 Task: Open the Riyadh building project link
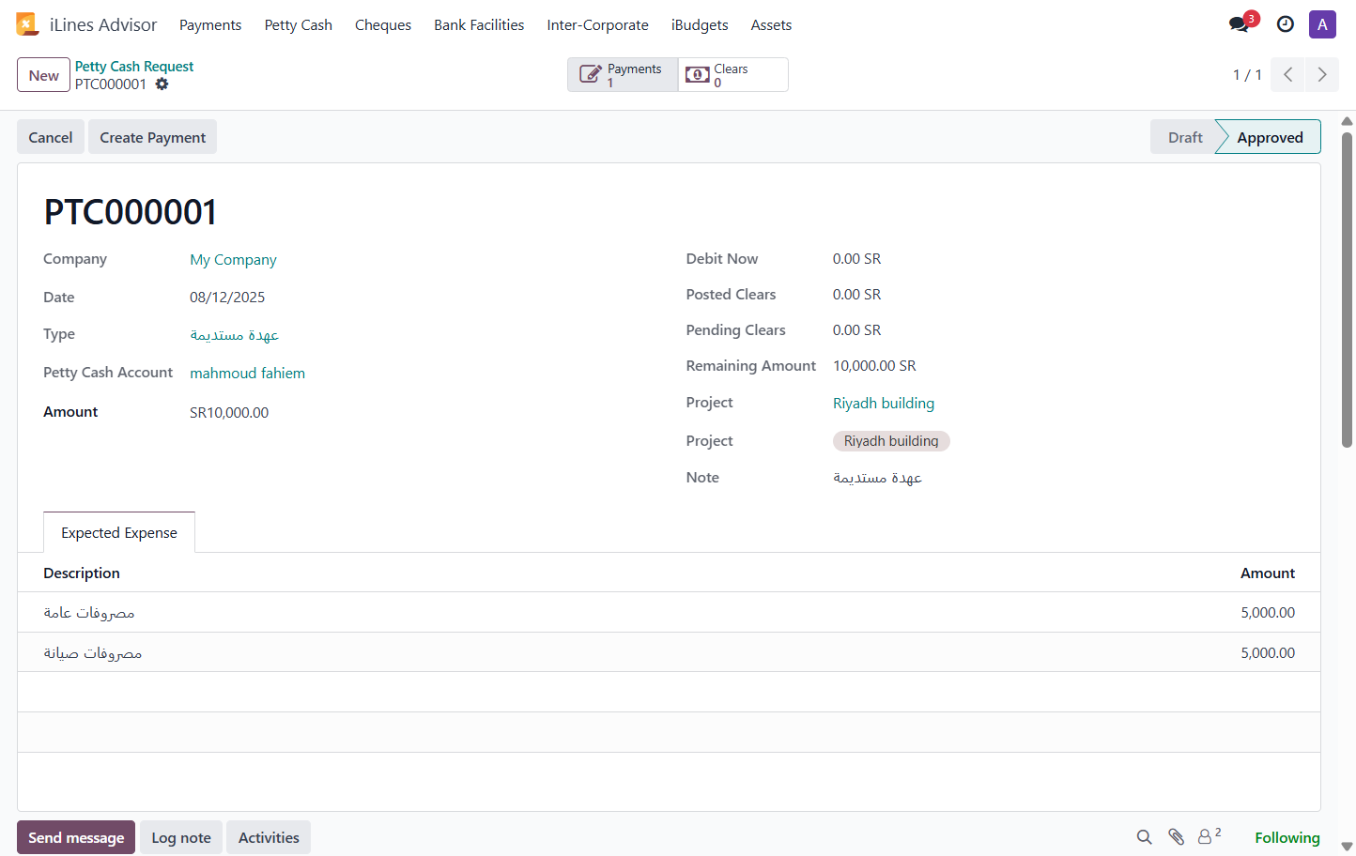pos(884,404)
